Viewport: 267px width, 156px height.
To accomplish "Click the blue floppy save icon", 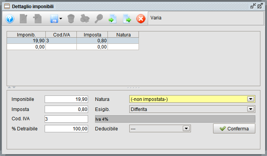I will pyautogui.click(x=54, y=19).
